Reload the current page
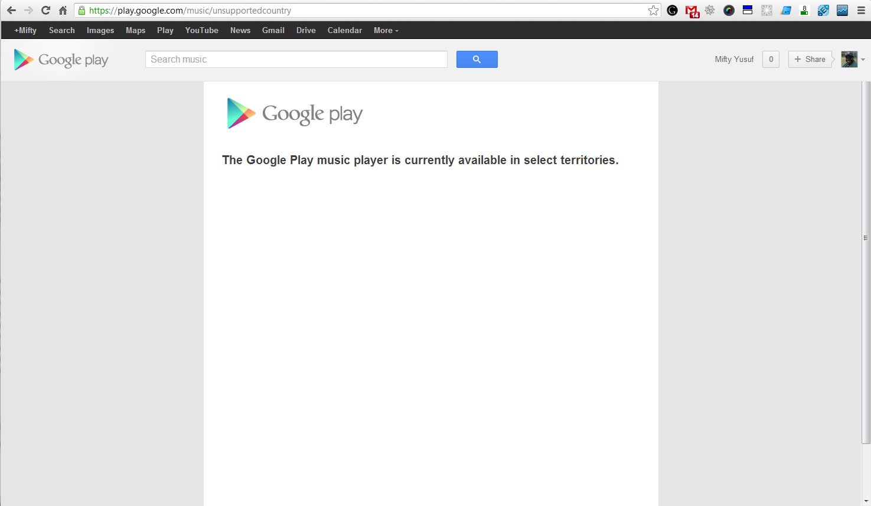871x506 pixels. click(x=45, y=10)
